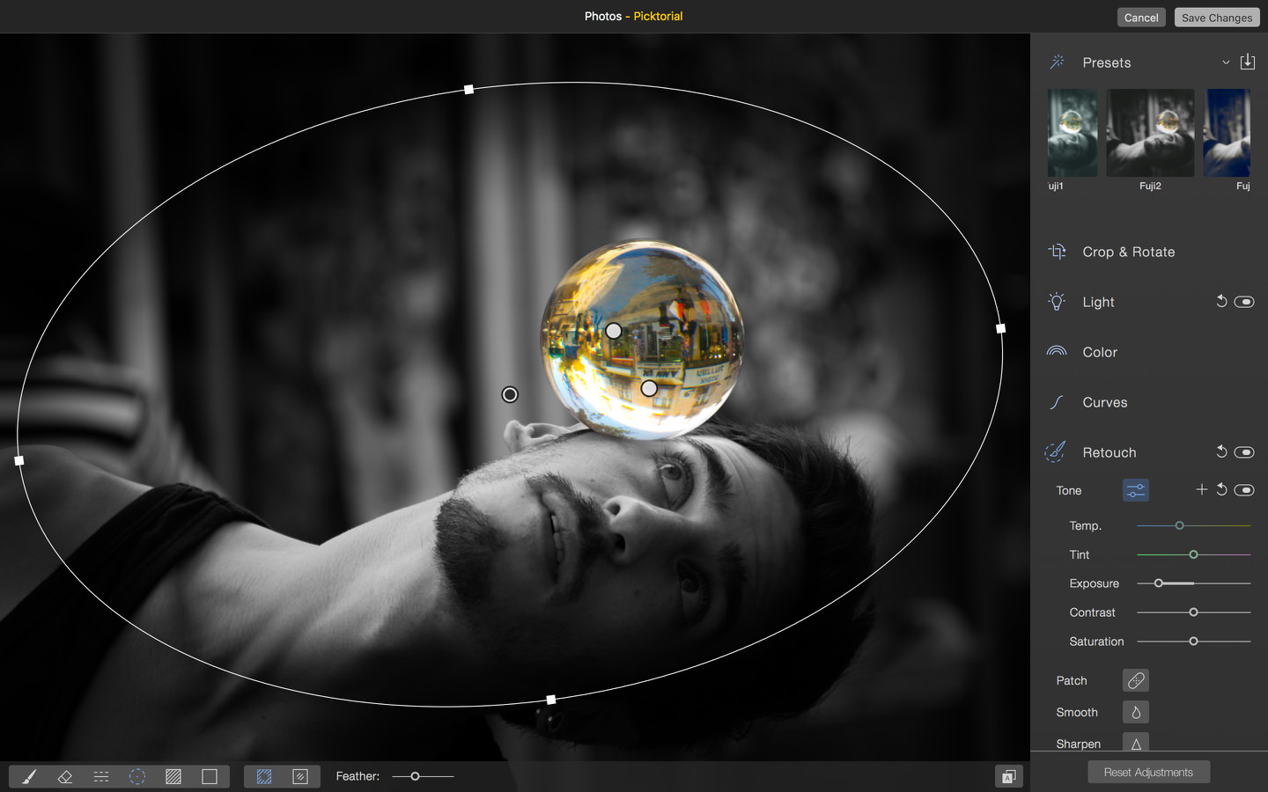Image resolution: width=1268 pixels, height=792 pixels.
Task: Click the Cancel button
Action: click(1141, 18)
